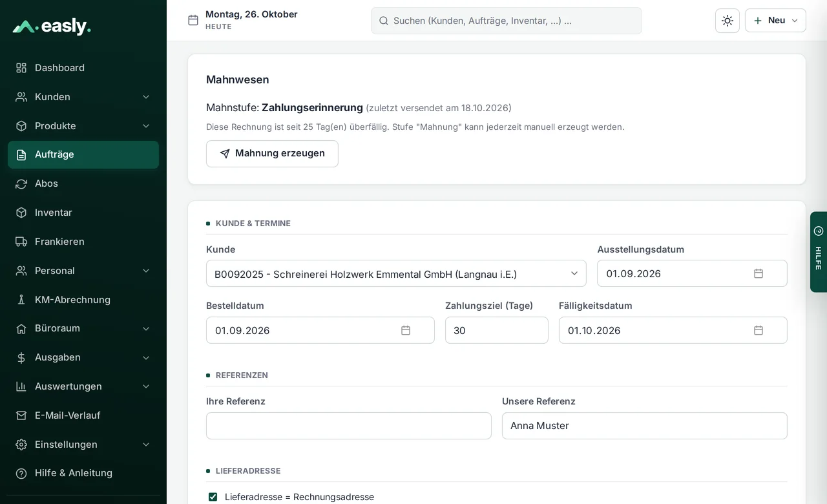This screenshot has width=827, height=504.
Task: Click the Dashboard grid icon
Action: [x=21, y=68]
